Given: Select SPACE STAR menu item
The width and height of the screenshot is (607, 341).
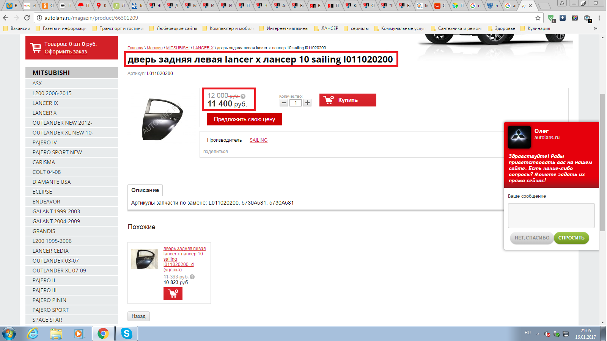Looking at the screenshot, I should 72,320.
